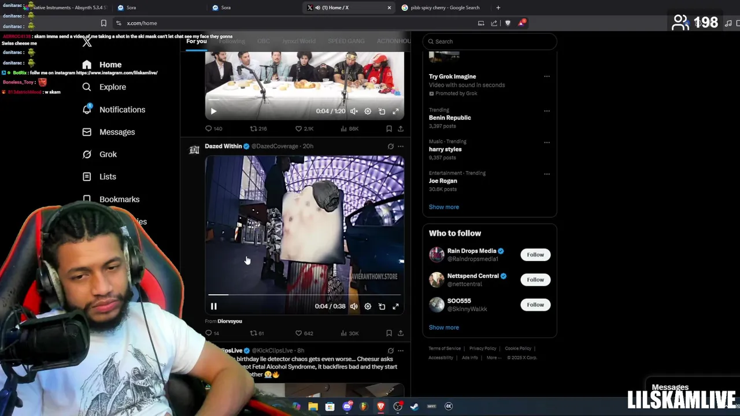Enter fullscreen on top podcast video

[x=395, y=111]
